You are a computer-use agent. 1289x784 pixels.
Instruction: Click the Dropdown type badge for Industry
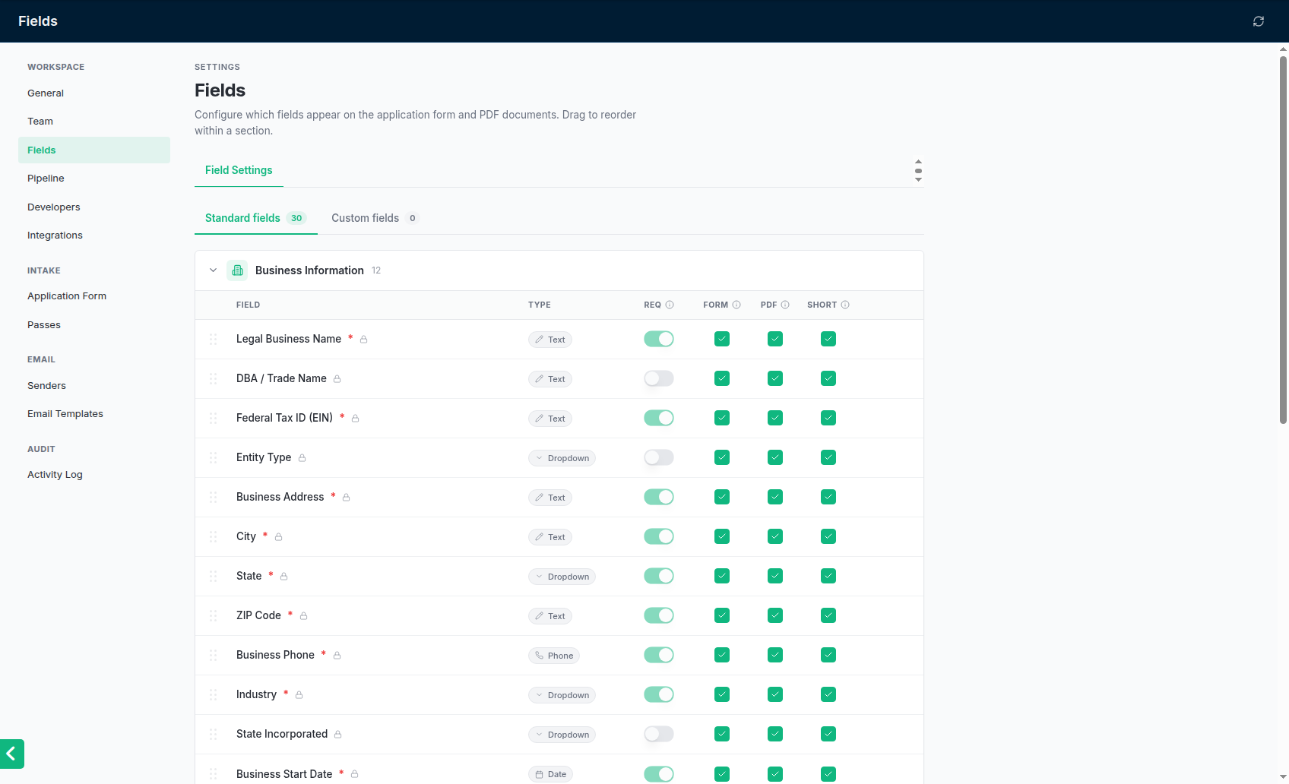[x=562, y=695]
